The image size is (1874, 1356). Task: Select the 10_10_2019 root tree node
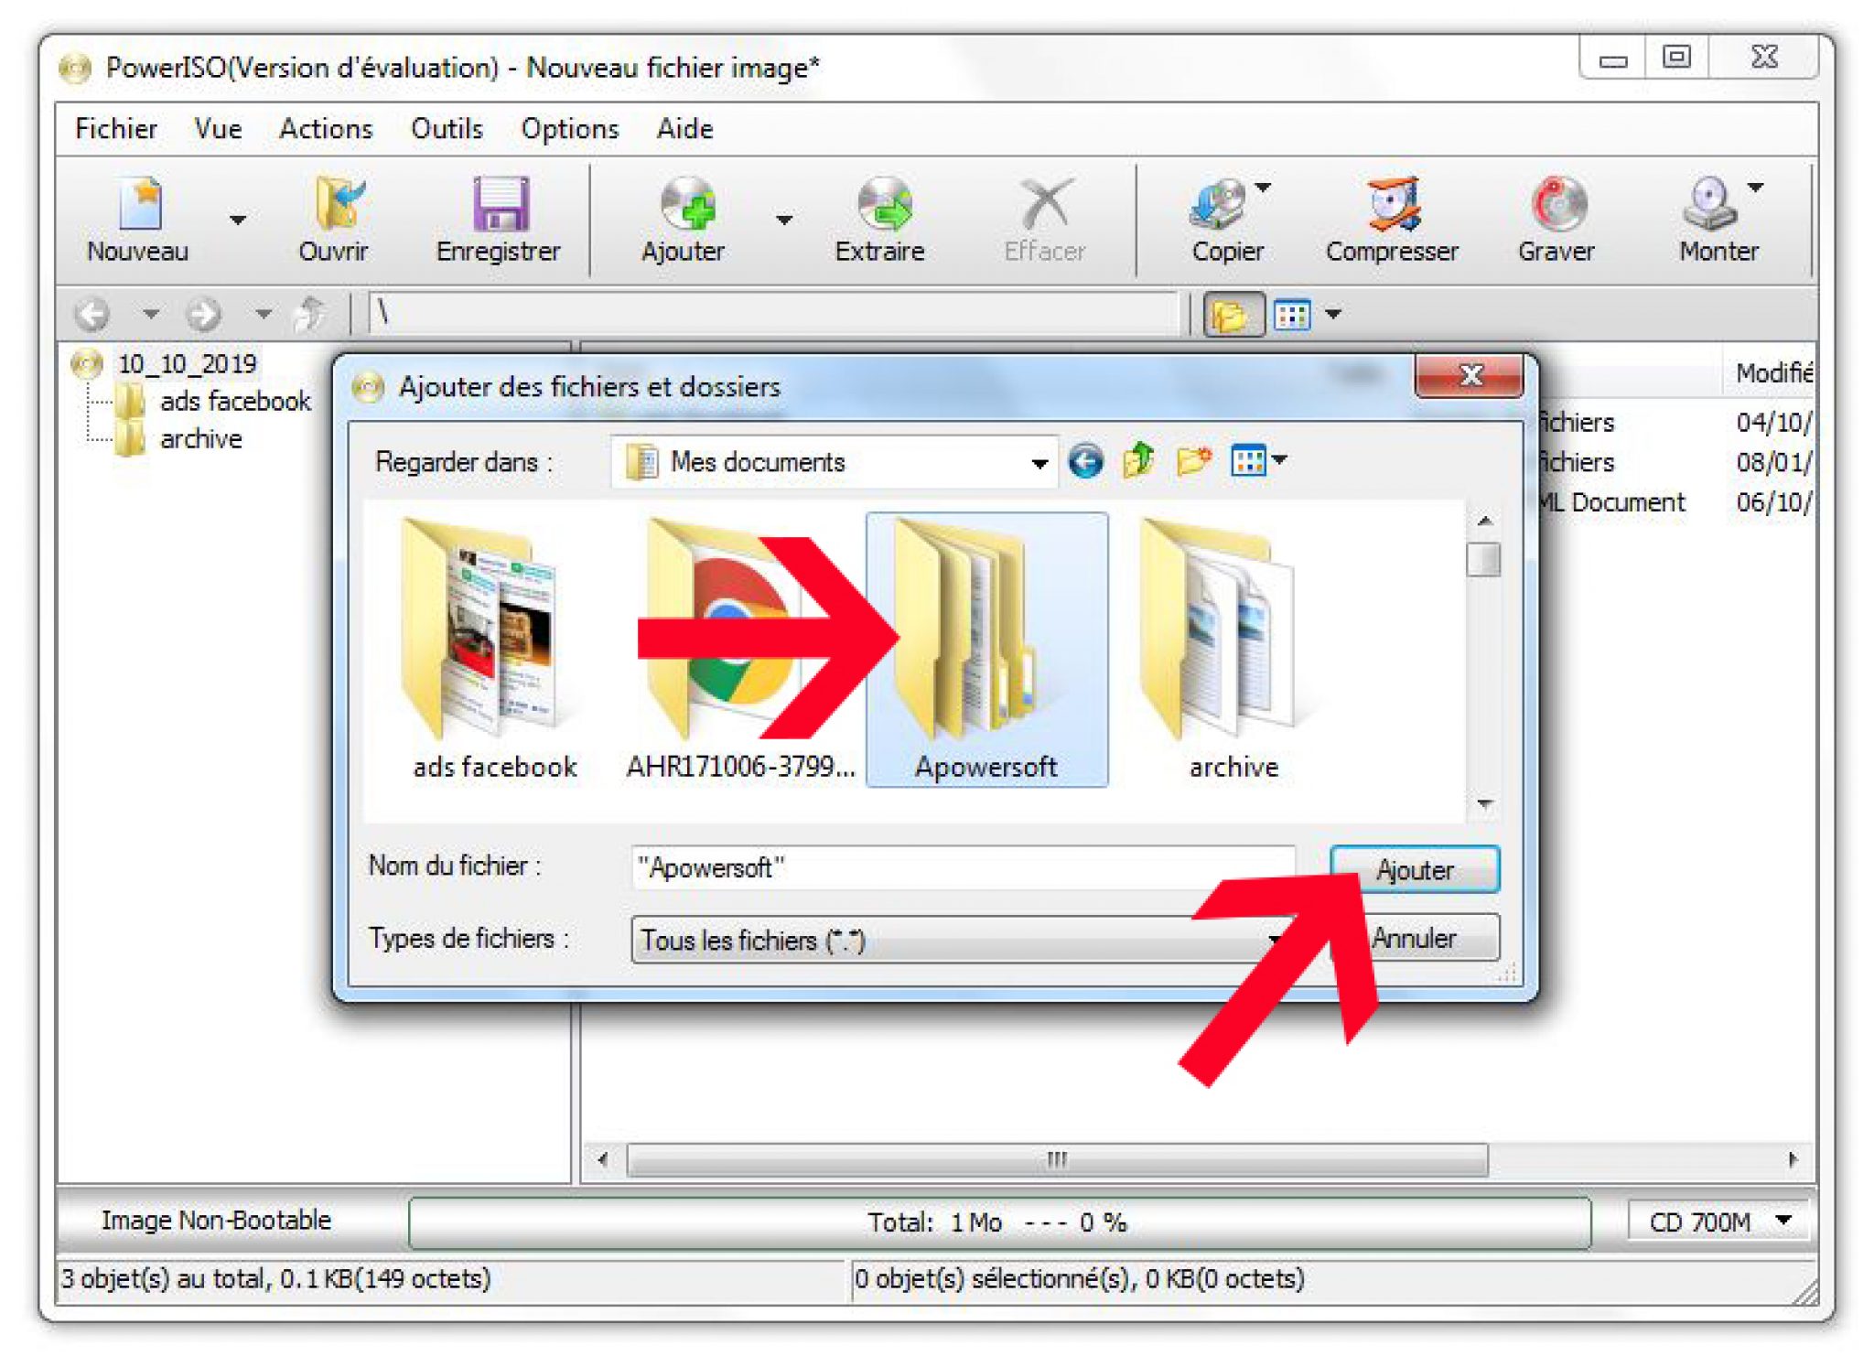click(187, 364)
